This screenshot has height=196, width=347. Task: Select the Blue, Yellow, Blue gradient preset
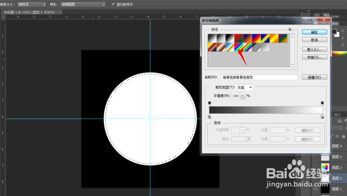coord(265,38)
